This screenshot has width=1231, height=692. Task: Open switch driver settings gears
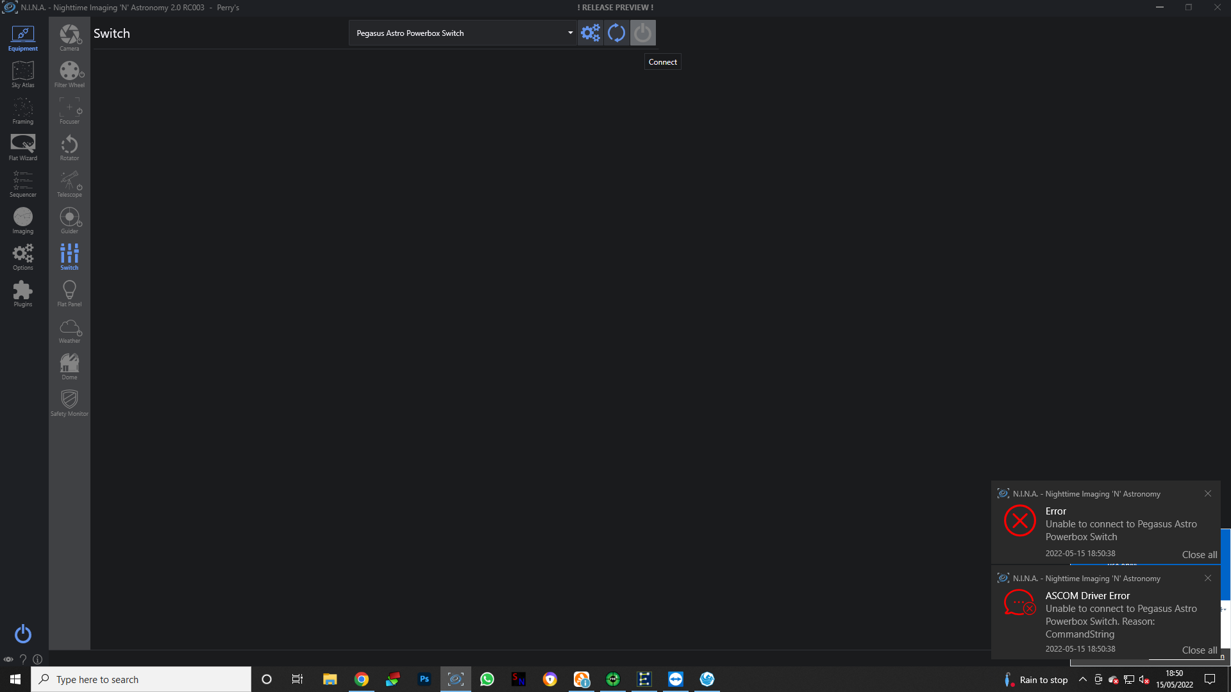tap(590, 33)
